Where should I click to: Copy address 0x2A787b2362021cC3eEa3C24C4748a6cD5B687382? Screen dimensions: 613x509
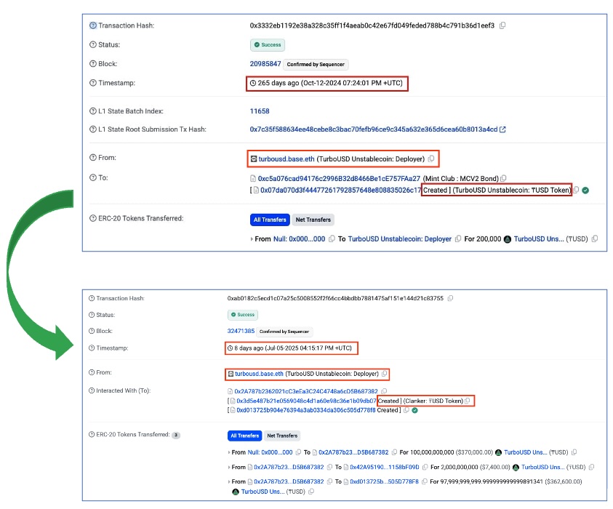pos(394,391)
